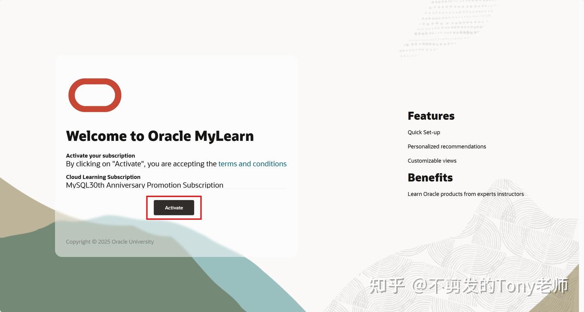Click the Benefits heading
Screen dimensions: 584x312
(x=430, y=178)
